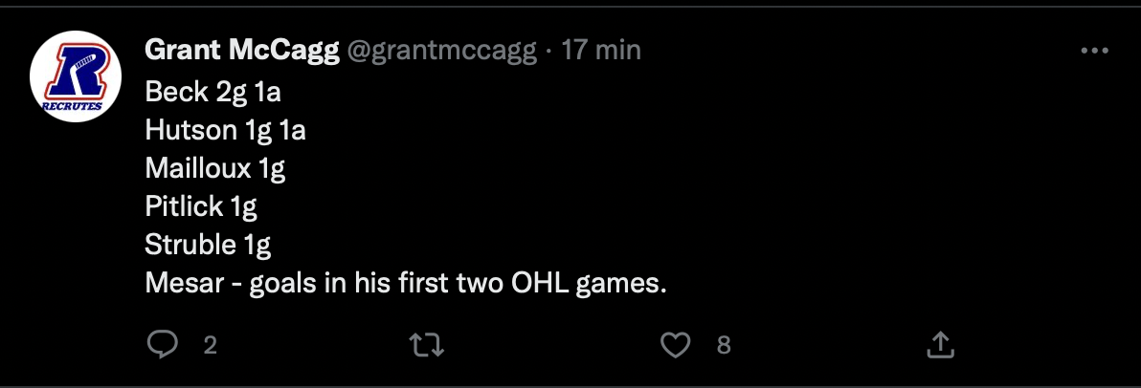This screenshot has width=1141, height=388.
Task: Click the RECRUTES text inside avatar
Action: 70,106
